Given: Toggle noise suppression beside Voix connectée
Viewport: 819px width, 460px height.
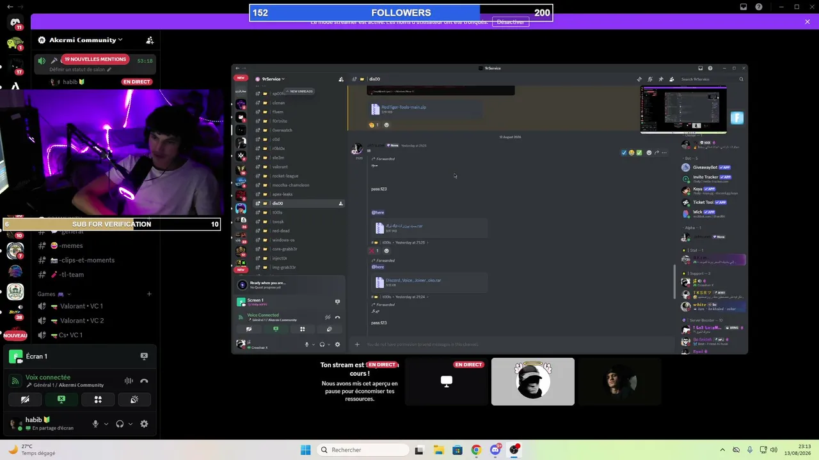Looking at the screenshot, I should [x=129, y=381].
